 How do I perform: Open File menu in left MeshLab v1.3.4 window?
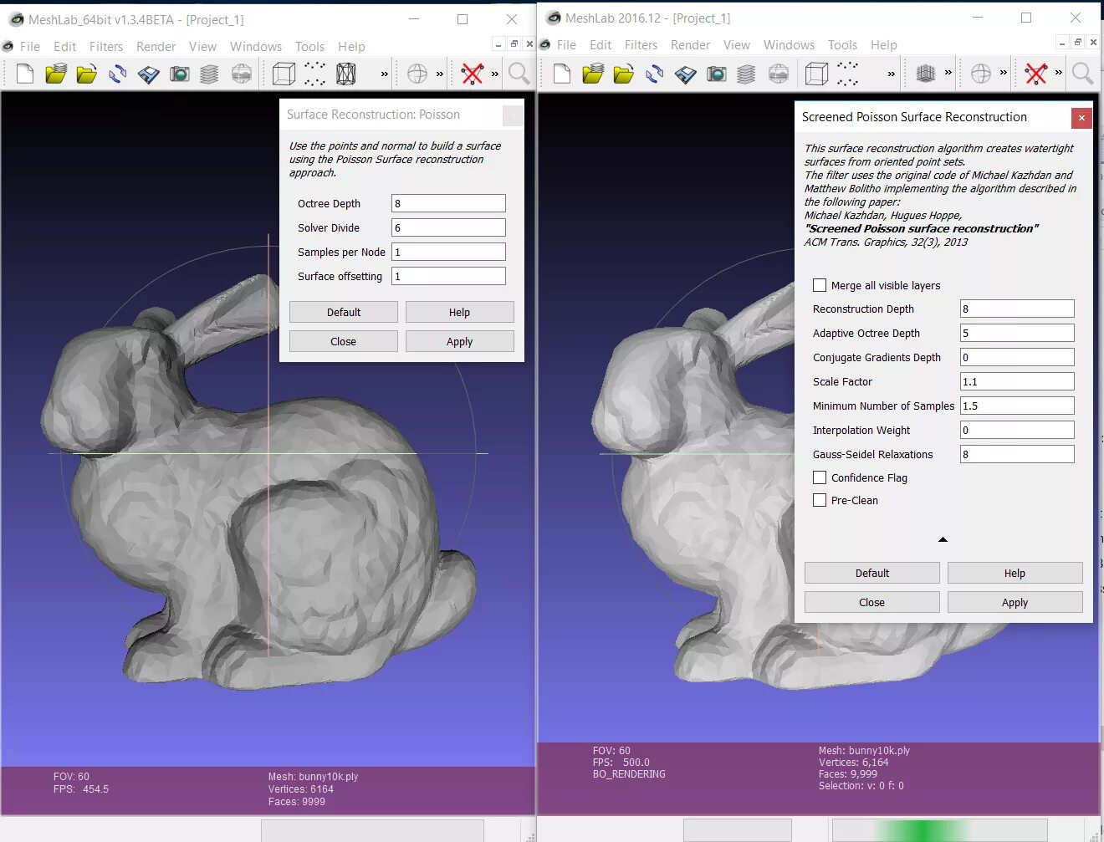coord(30,47)
